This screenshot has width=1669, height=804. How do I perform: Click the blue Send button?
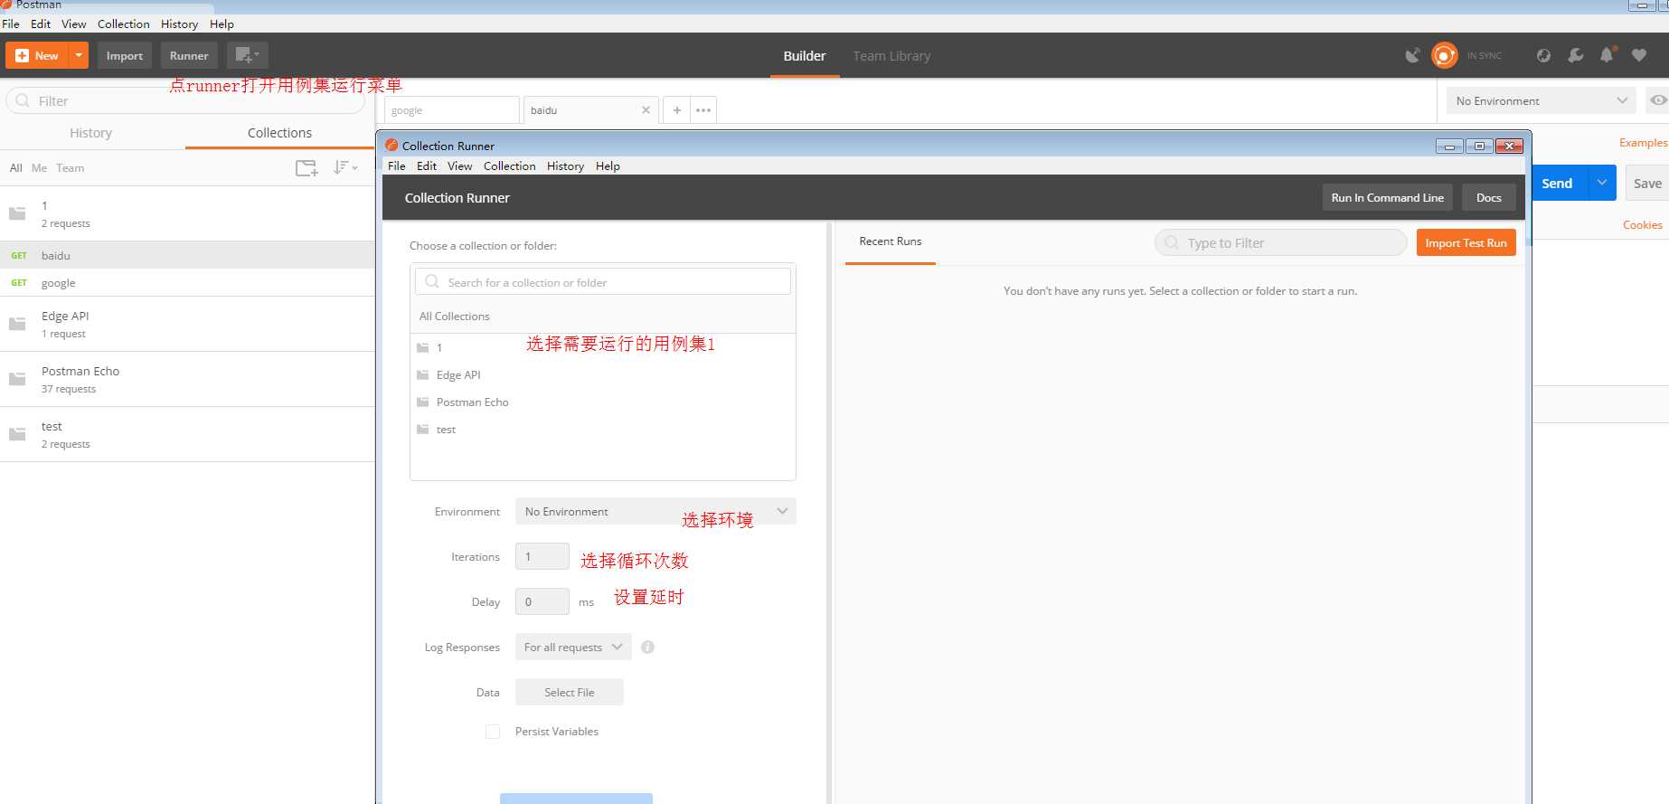click(x=1558, y=183)
